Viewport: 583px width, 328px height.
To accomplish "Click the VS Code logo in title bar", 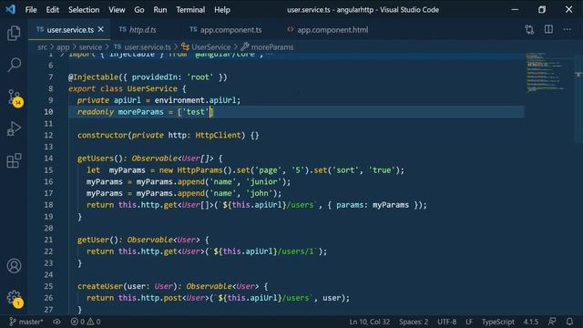I will click(10, 9).
